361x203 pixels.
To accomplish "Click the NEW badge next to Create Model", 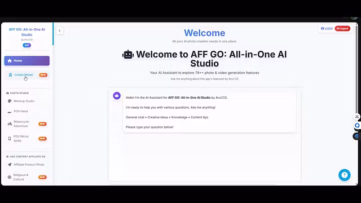I will [x=43, y=75].
